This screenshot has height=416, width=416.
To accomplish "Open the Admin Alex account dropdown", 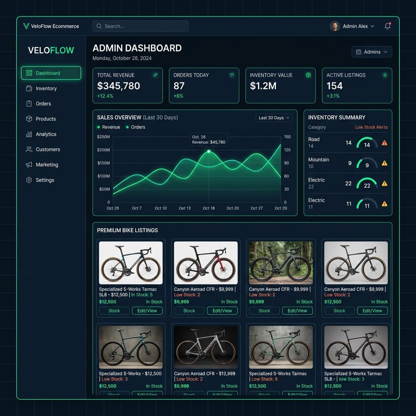I will click(x=352, y=26).
